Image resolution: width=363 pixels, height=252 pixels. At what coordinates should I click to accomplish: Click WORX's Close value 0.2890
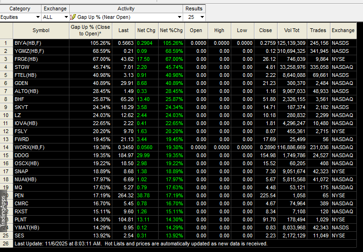tap(268, 147)
